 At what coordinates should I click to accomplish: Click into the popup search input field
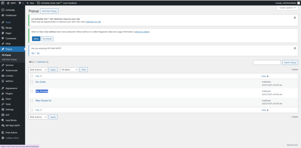pos(267,63)
